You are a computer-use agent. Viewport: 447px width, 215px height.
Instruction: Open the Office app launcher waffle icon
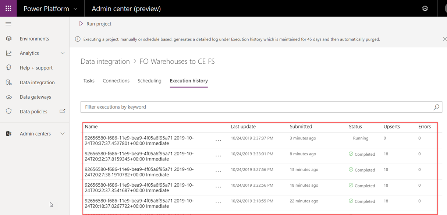point(8,8)
